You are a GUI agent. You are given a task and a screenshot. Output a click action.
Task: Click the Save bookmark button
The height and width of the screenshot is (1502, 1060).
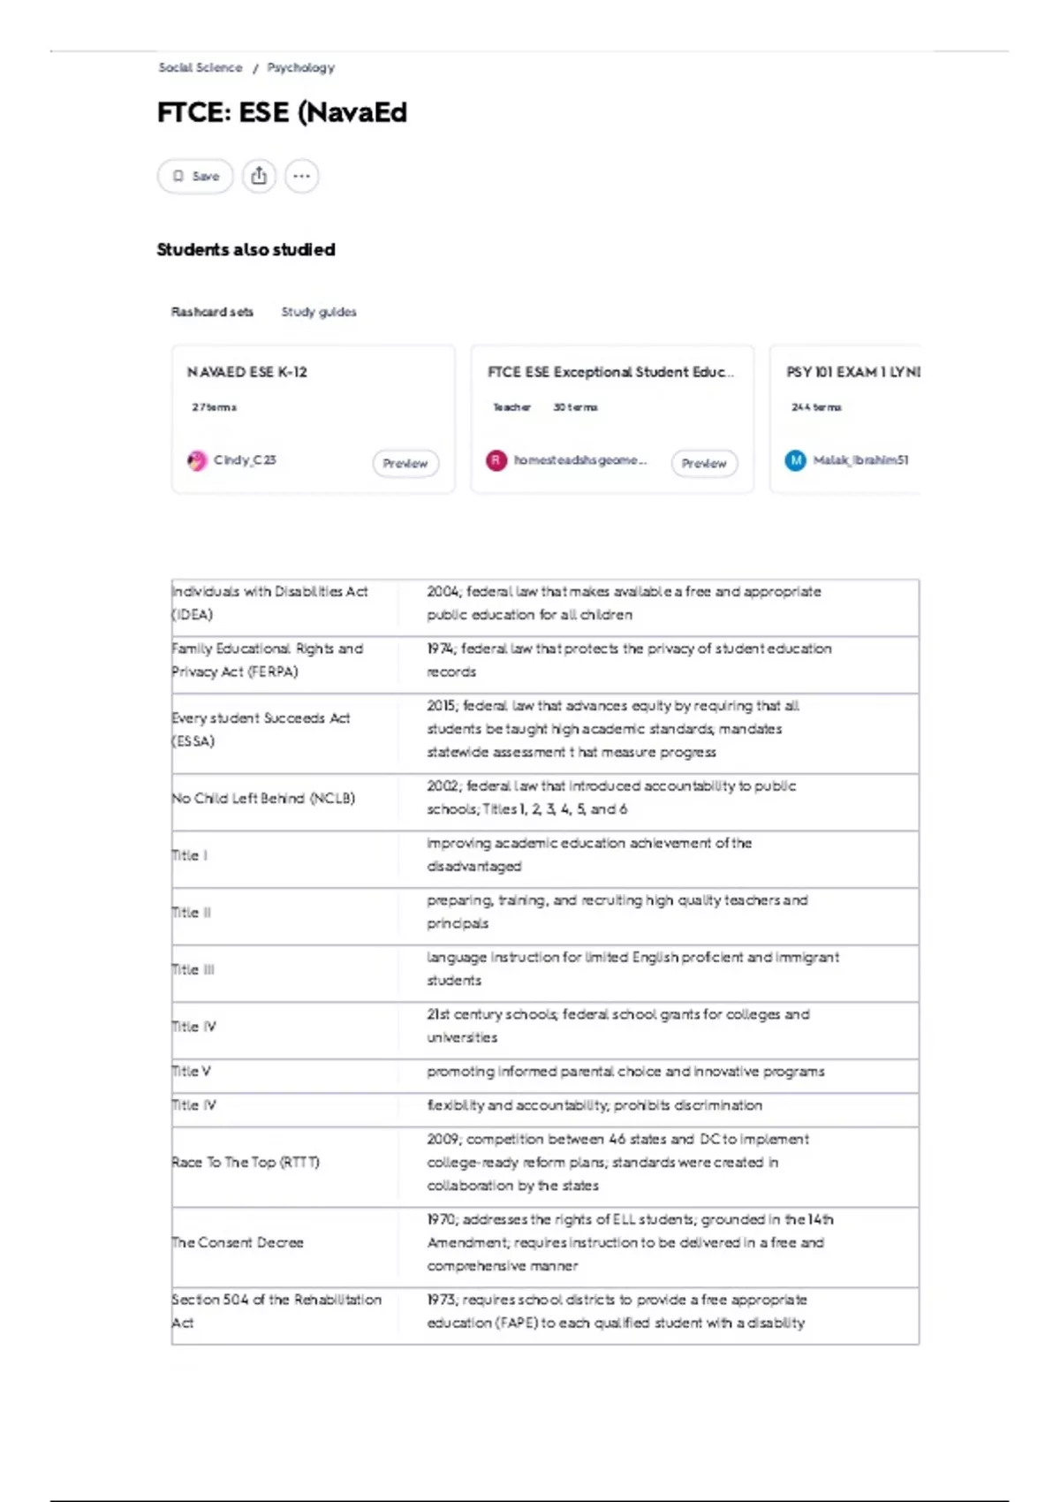click(195, 176)
